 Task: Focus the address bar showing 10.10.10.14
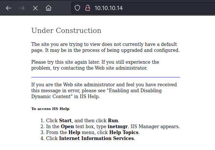143,8
